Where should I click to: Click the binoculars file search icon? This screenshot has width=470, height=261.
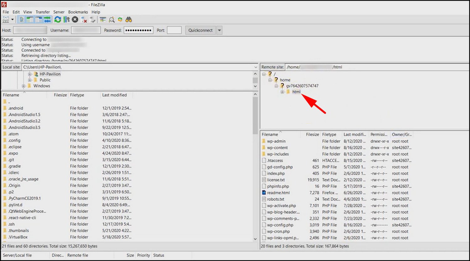click(129, 20)
